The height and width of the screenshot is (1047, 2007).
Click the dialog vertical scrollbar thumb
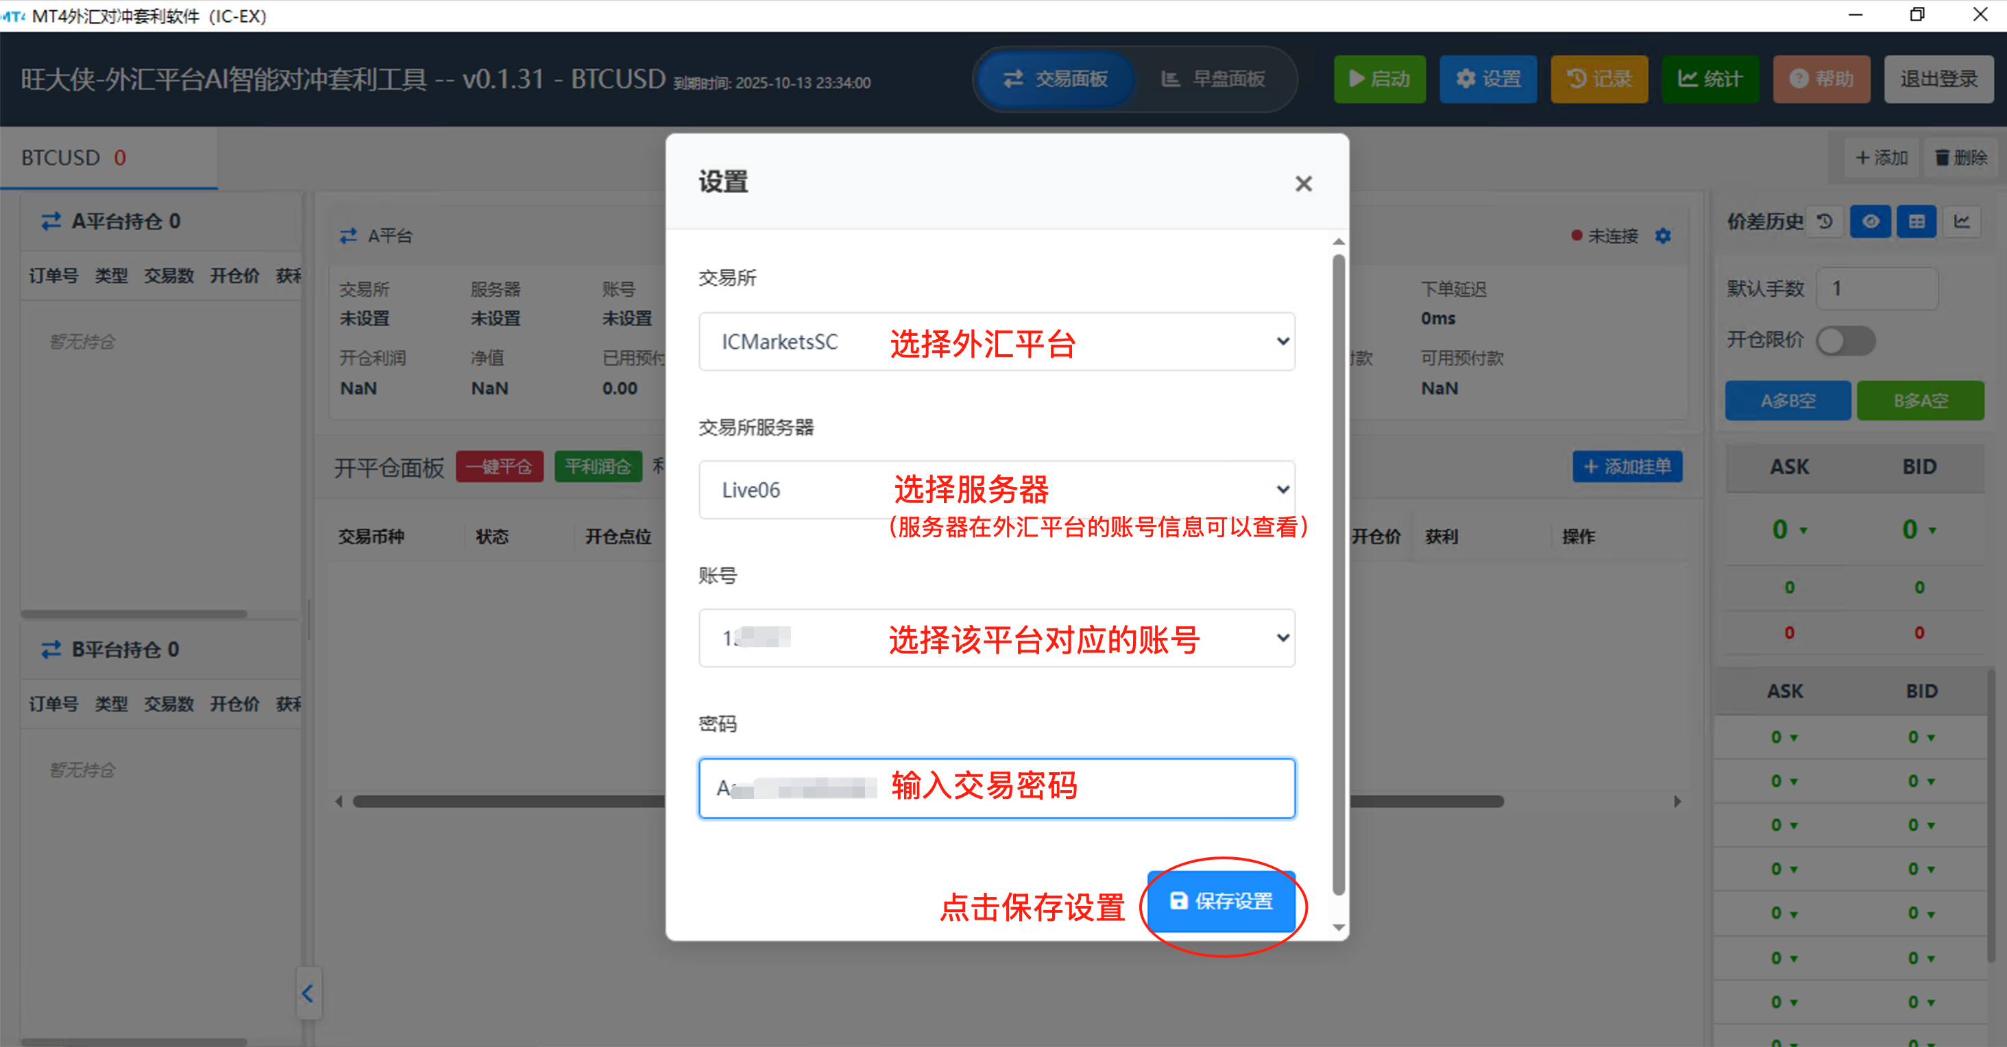(1338, 574)
